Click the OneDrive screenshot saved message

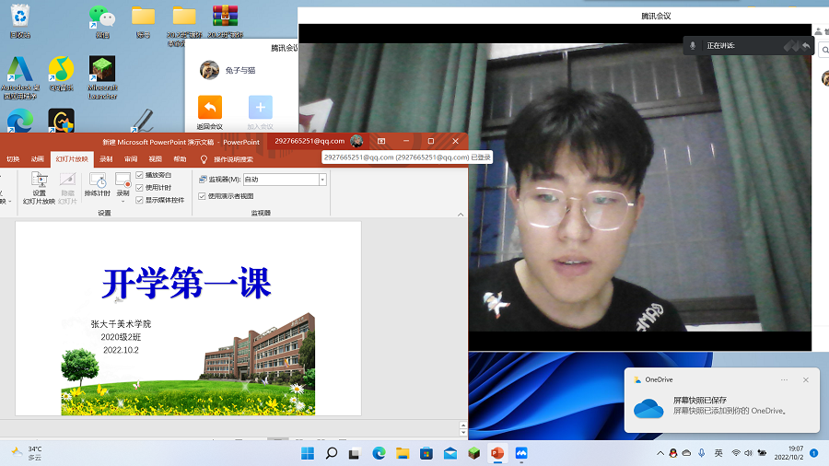click(730, 405)
